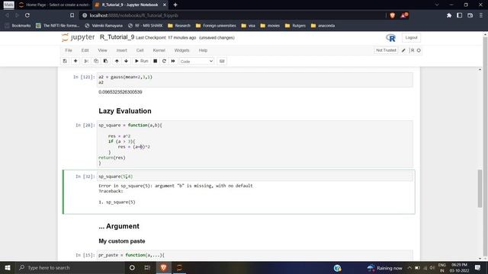Click the gauss(mean=2,3,1) code cell

(255, 80)
